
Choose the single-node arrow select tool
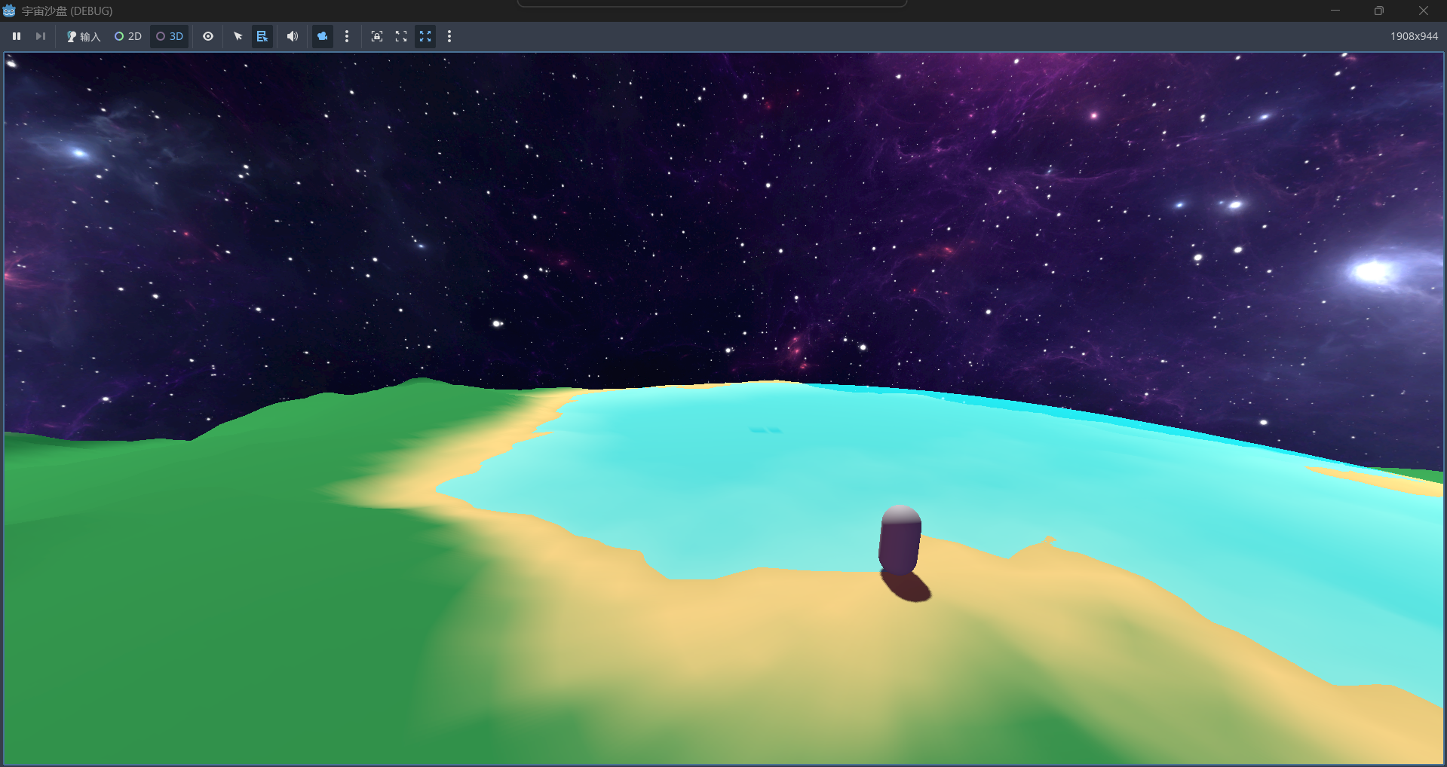pyautogui.click(x=238, y=36)
